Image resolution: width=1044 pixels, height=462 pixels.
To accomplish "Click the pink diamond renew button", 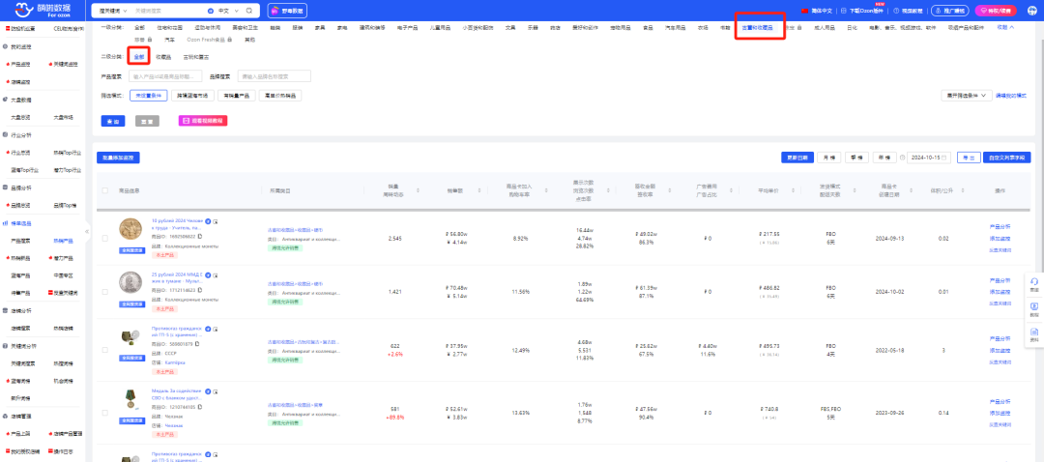I will pyautogui.click(x=996, y=11).
